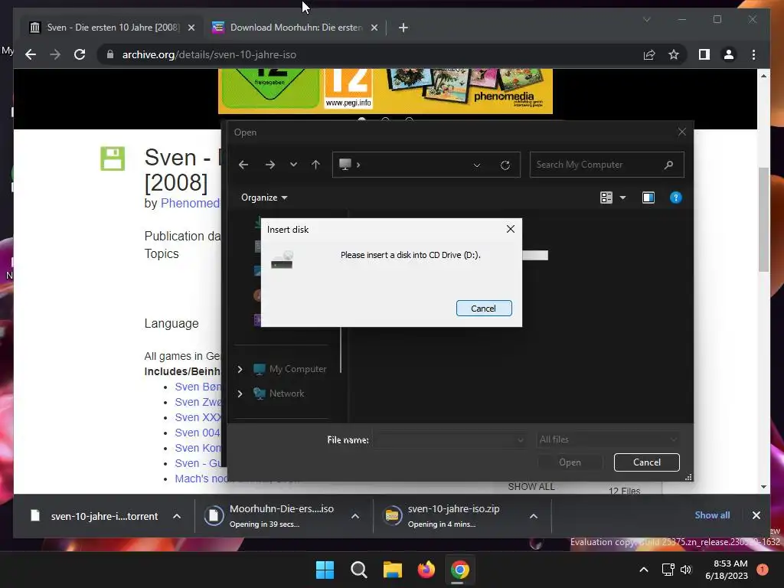Open Chrome three-dot menu
Image resolution: width=784 pixels, height=588 pixels.
pos(753,54)
